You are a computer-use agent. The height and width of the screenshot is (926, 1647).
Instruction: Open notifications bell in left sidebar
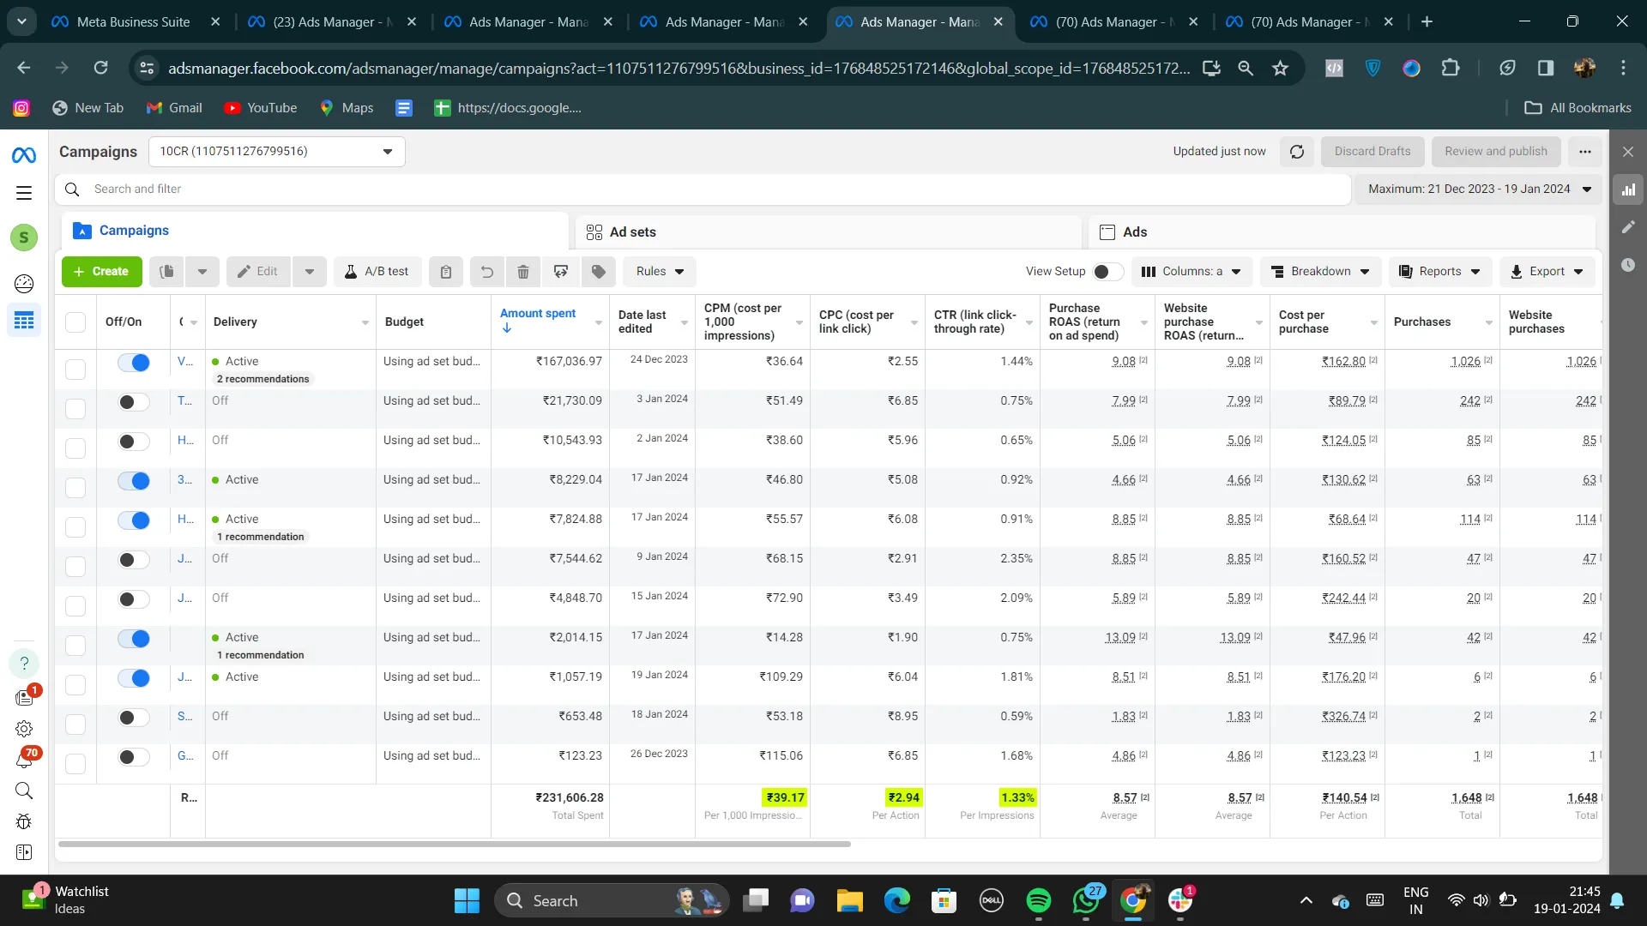[24, 760]
